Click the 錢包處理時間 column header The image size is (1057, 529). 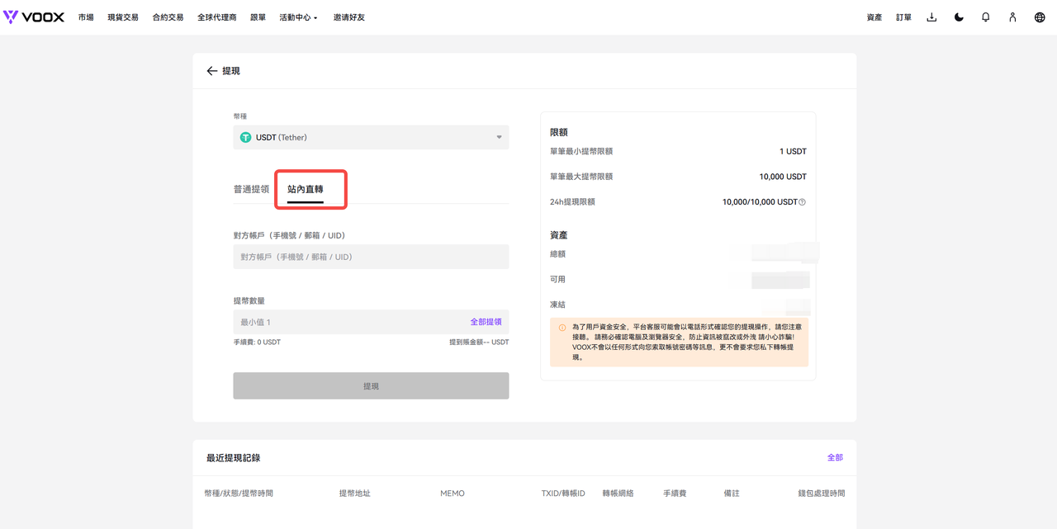click(822, 494)
